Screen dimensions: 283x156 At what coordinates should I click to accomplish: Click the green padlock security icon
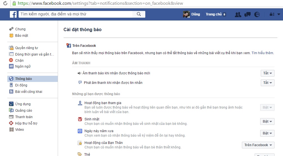(14, 3)
